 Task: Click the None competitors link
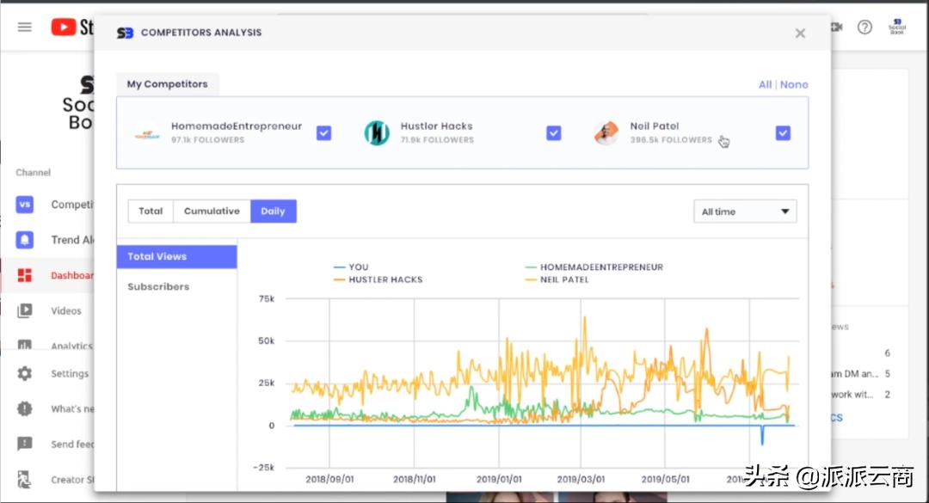[794, 84]
